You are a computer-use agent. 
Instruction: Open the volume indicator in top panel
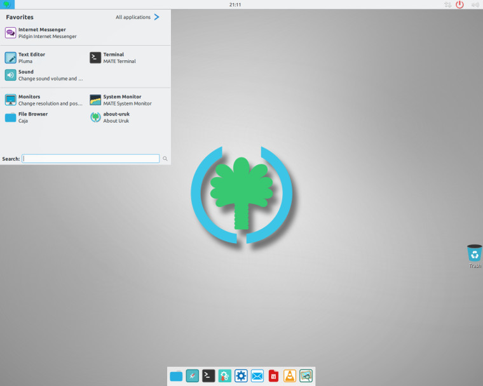click(475, 4)
